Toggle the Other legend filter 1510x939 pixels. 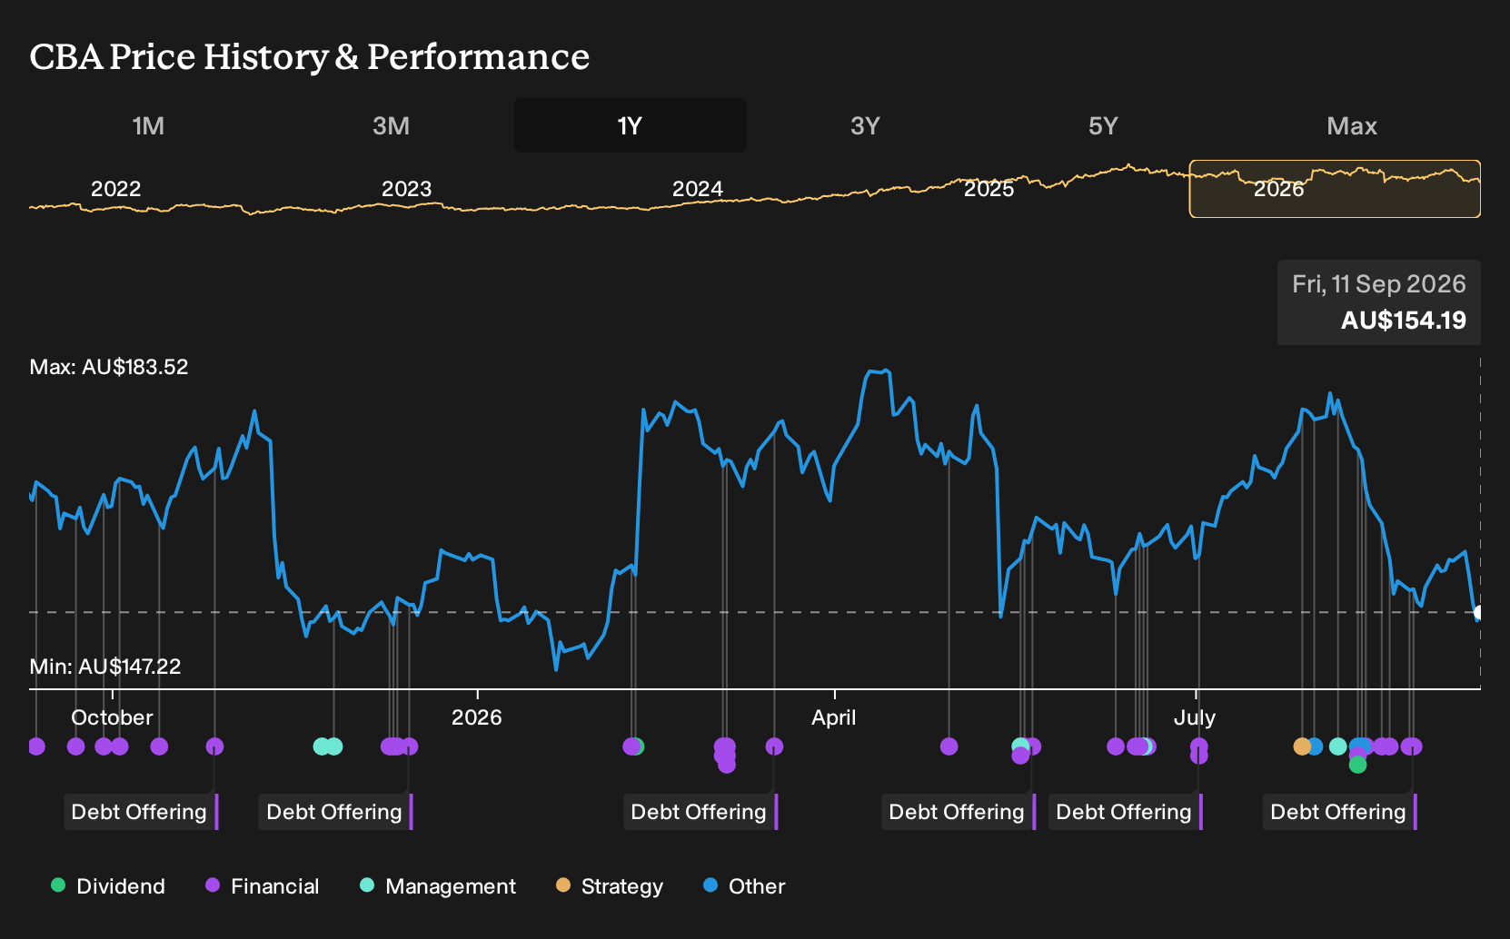(x=744, y=886)
